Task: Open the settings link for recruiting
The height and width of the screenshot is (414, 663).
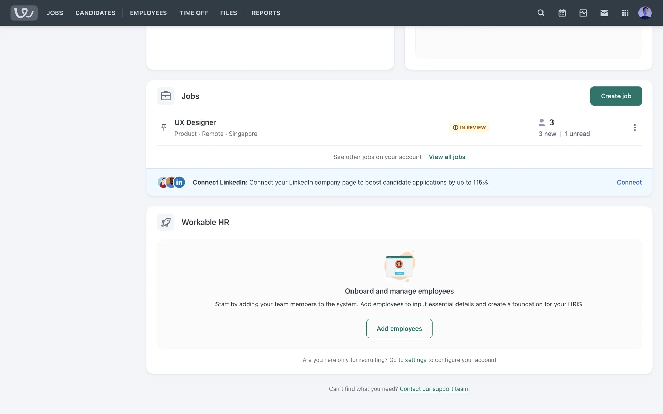Action: (x=415, y=360)
